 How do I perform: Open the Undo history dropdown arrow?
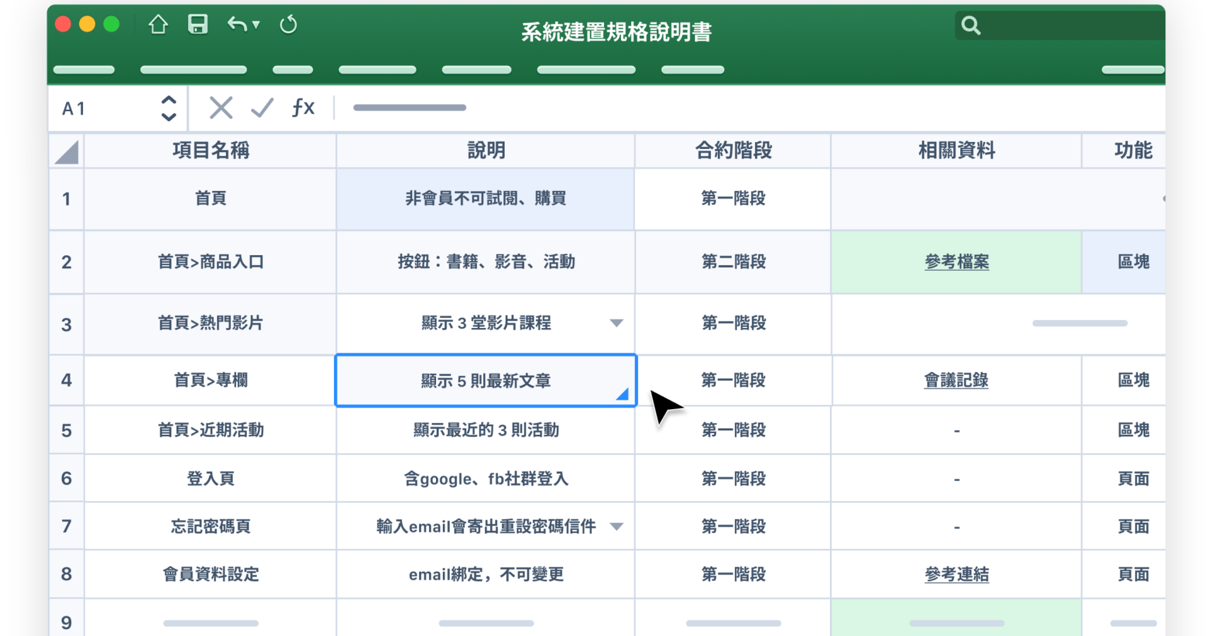coord(256,25)
